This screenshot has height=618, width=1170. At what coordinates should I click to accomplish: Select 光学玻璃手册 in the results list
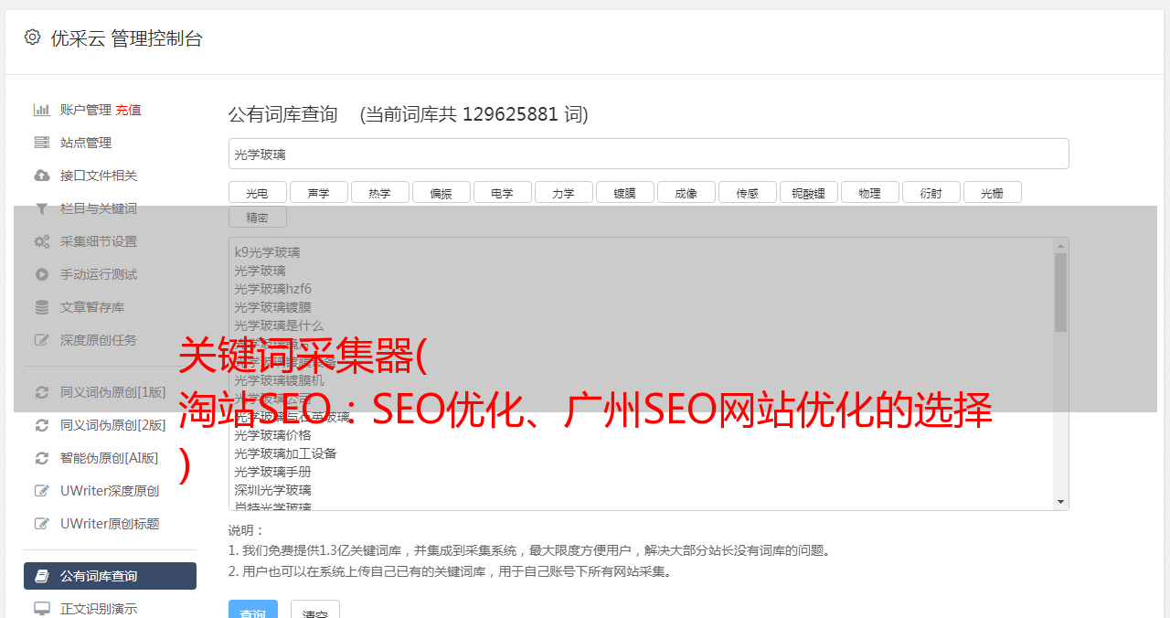272,472
